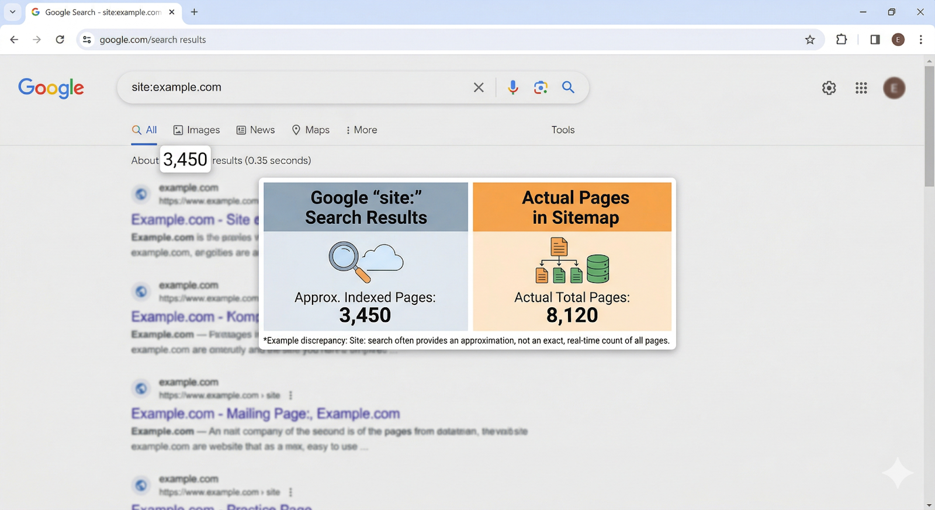Switch to the News tab
The width and height of the screenshot is (935, 510).
click(255, 130)
